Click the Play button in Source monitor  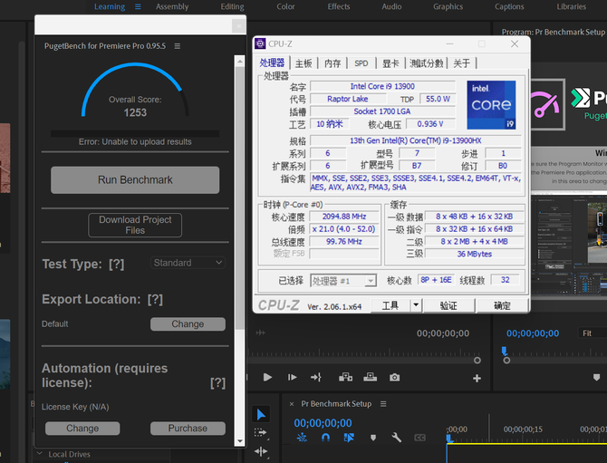[x=267, y=377]
